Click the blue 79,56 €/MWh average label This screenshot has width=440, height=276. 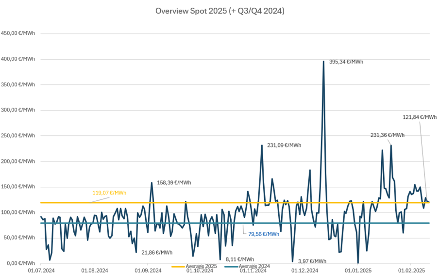pyautogui.click(x=264, y=234)
